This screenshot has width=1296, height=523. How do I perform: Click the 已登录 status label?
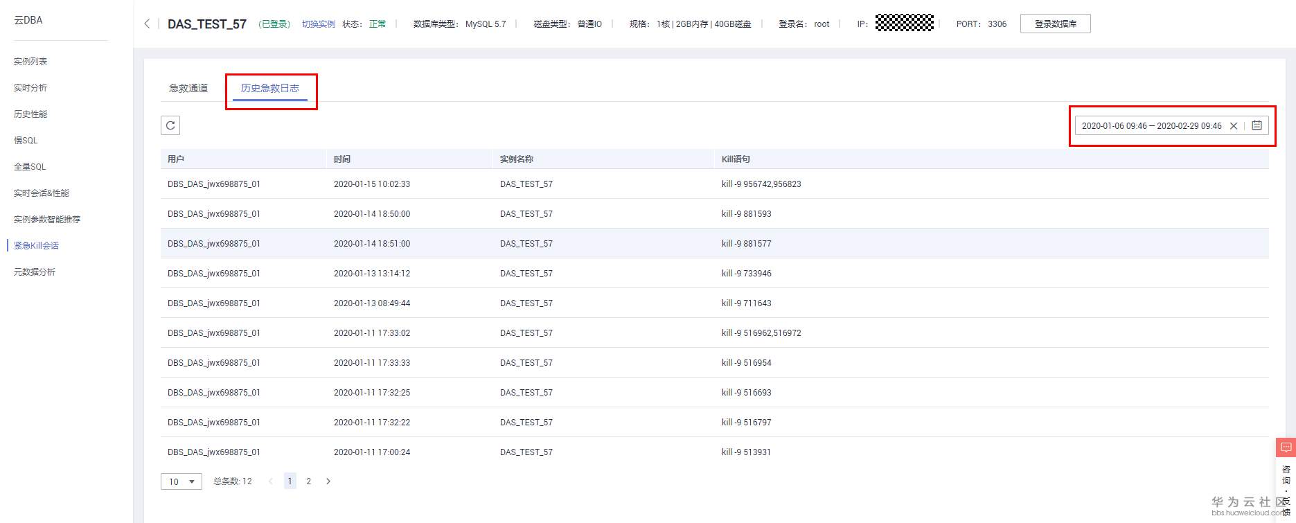275,24
